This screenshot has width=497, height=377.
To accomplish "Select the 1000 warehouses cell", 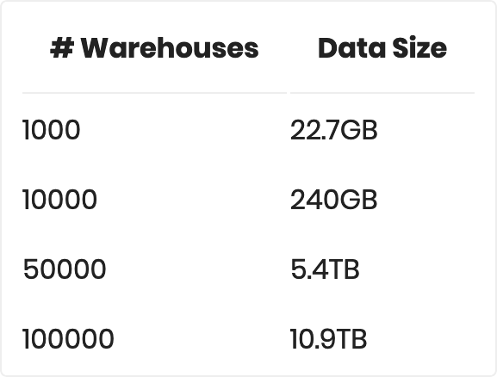I will tap(52, 130).
